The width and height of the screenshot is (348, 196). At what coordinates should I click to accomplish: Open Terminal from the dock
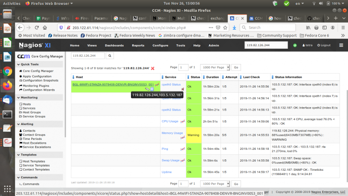7,114
